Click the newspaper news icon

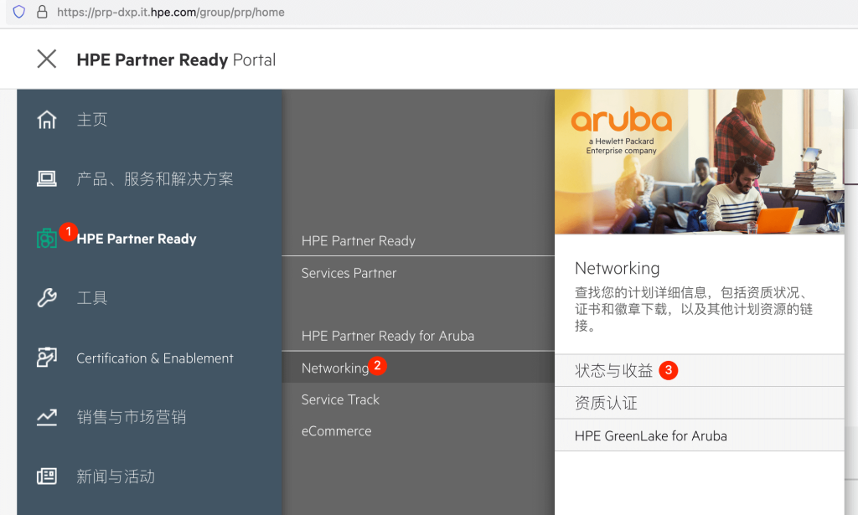[47, 476]
